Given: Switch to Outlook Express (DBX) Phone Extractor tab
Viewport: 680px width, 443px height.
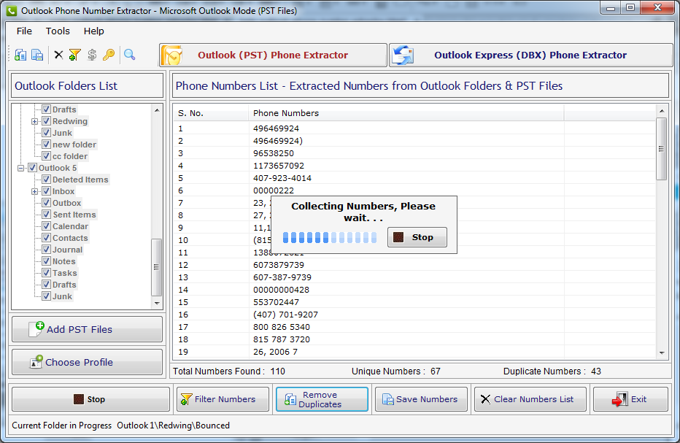Looking at the screenshot, I should (x=531, y=55).
